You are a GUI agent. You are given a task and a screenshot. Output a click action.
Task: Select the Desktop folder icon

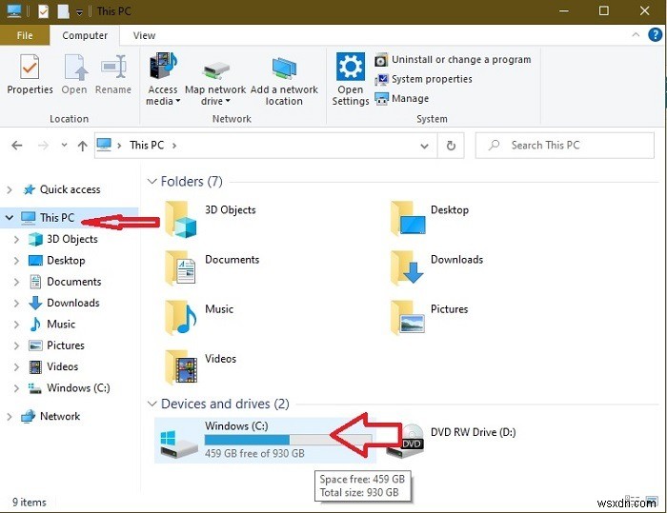[x=408, y=219]
